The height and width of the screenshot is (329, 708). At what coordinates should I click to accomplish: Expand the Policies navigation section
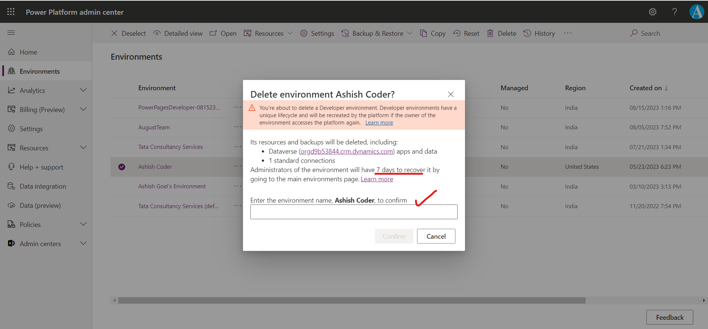click(x=83, y=224)
